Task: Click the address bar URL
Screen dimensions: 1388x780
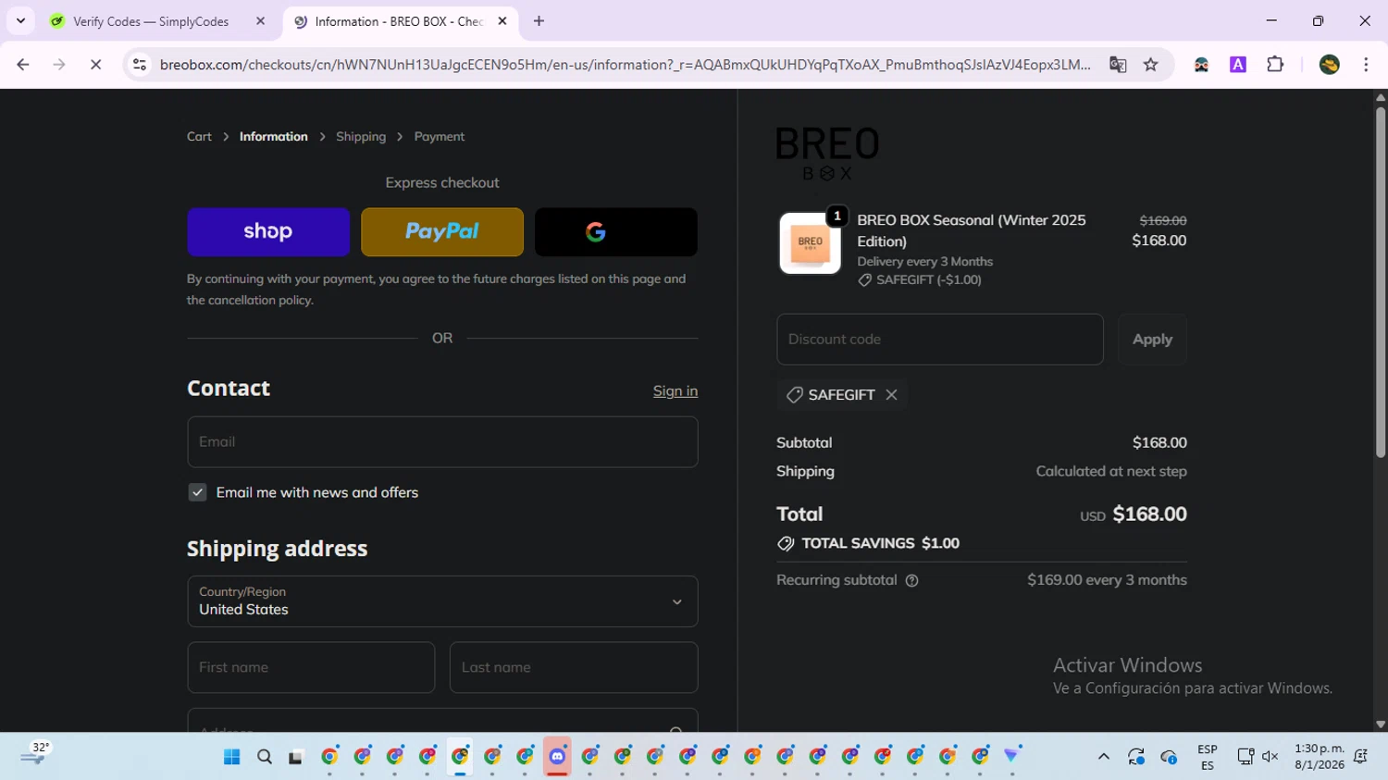Action: 626,65
